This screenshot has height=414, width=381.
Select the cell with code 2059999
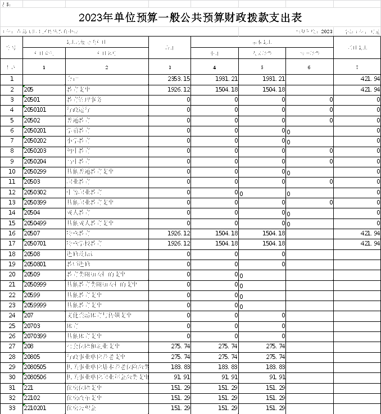pos(44,305)
